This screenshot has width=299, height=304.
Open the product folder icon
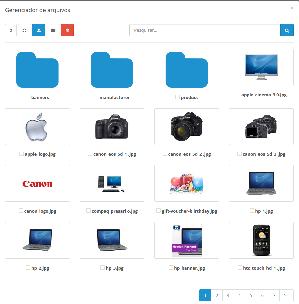(x=187, y=70)
